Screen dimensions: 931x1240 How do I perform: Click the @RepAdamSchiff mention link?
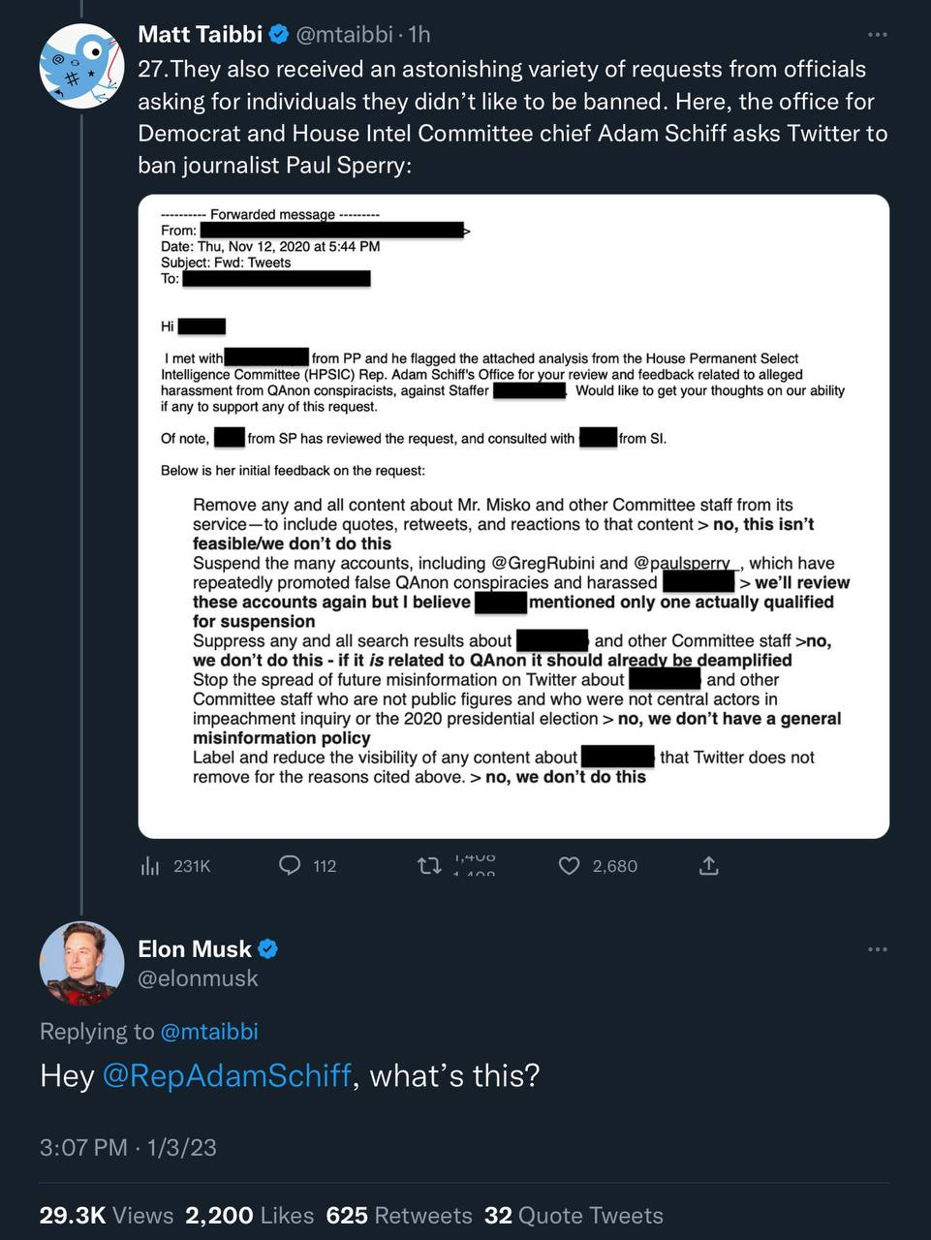(226, 1075)
